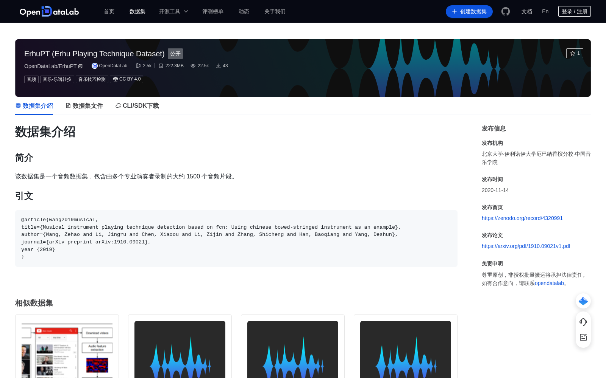Open the feedback edit note icon

(583, 337)
